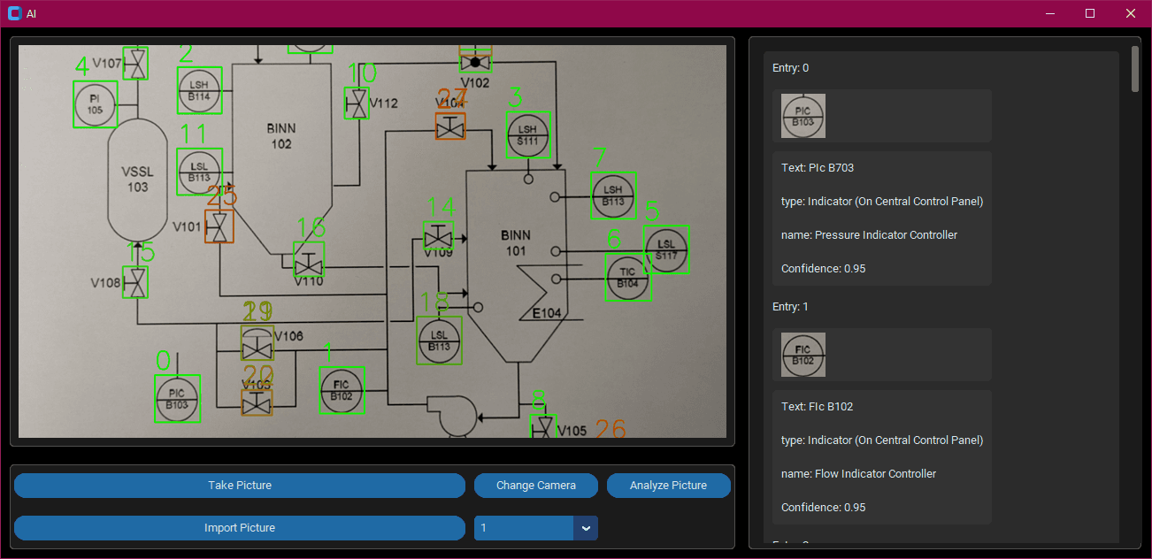Click 'Text: FIc B102' line
This screenshot has width=1152, height=559.
[x=818, y=407]
